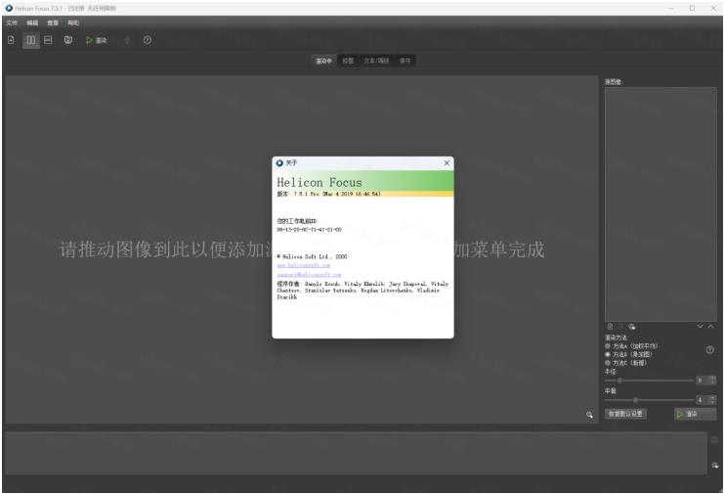
Task: Click the add images file icon in toolbar
Action: pyautogui.click(x=11, y=40)
